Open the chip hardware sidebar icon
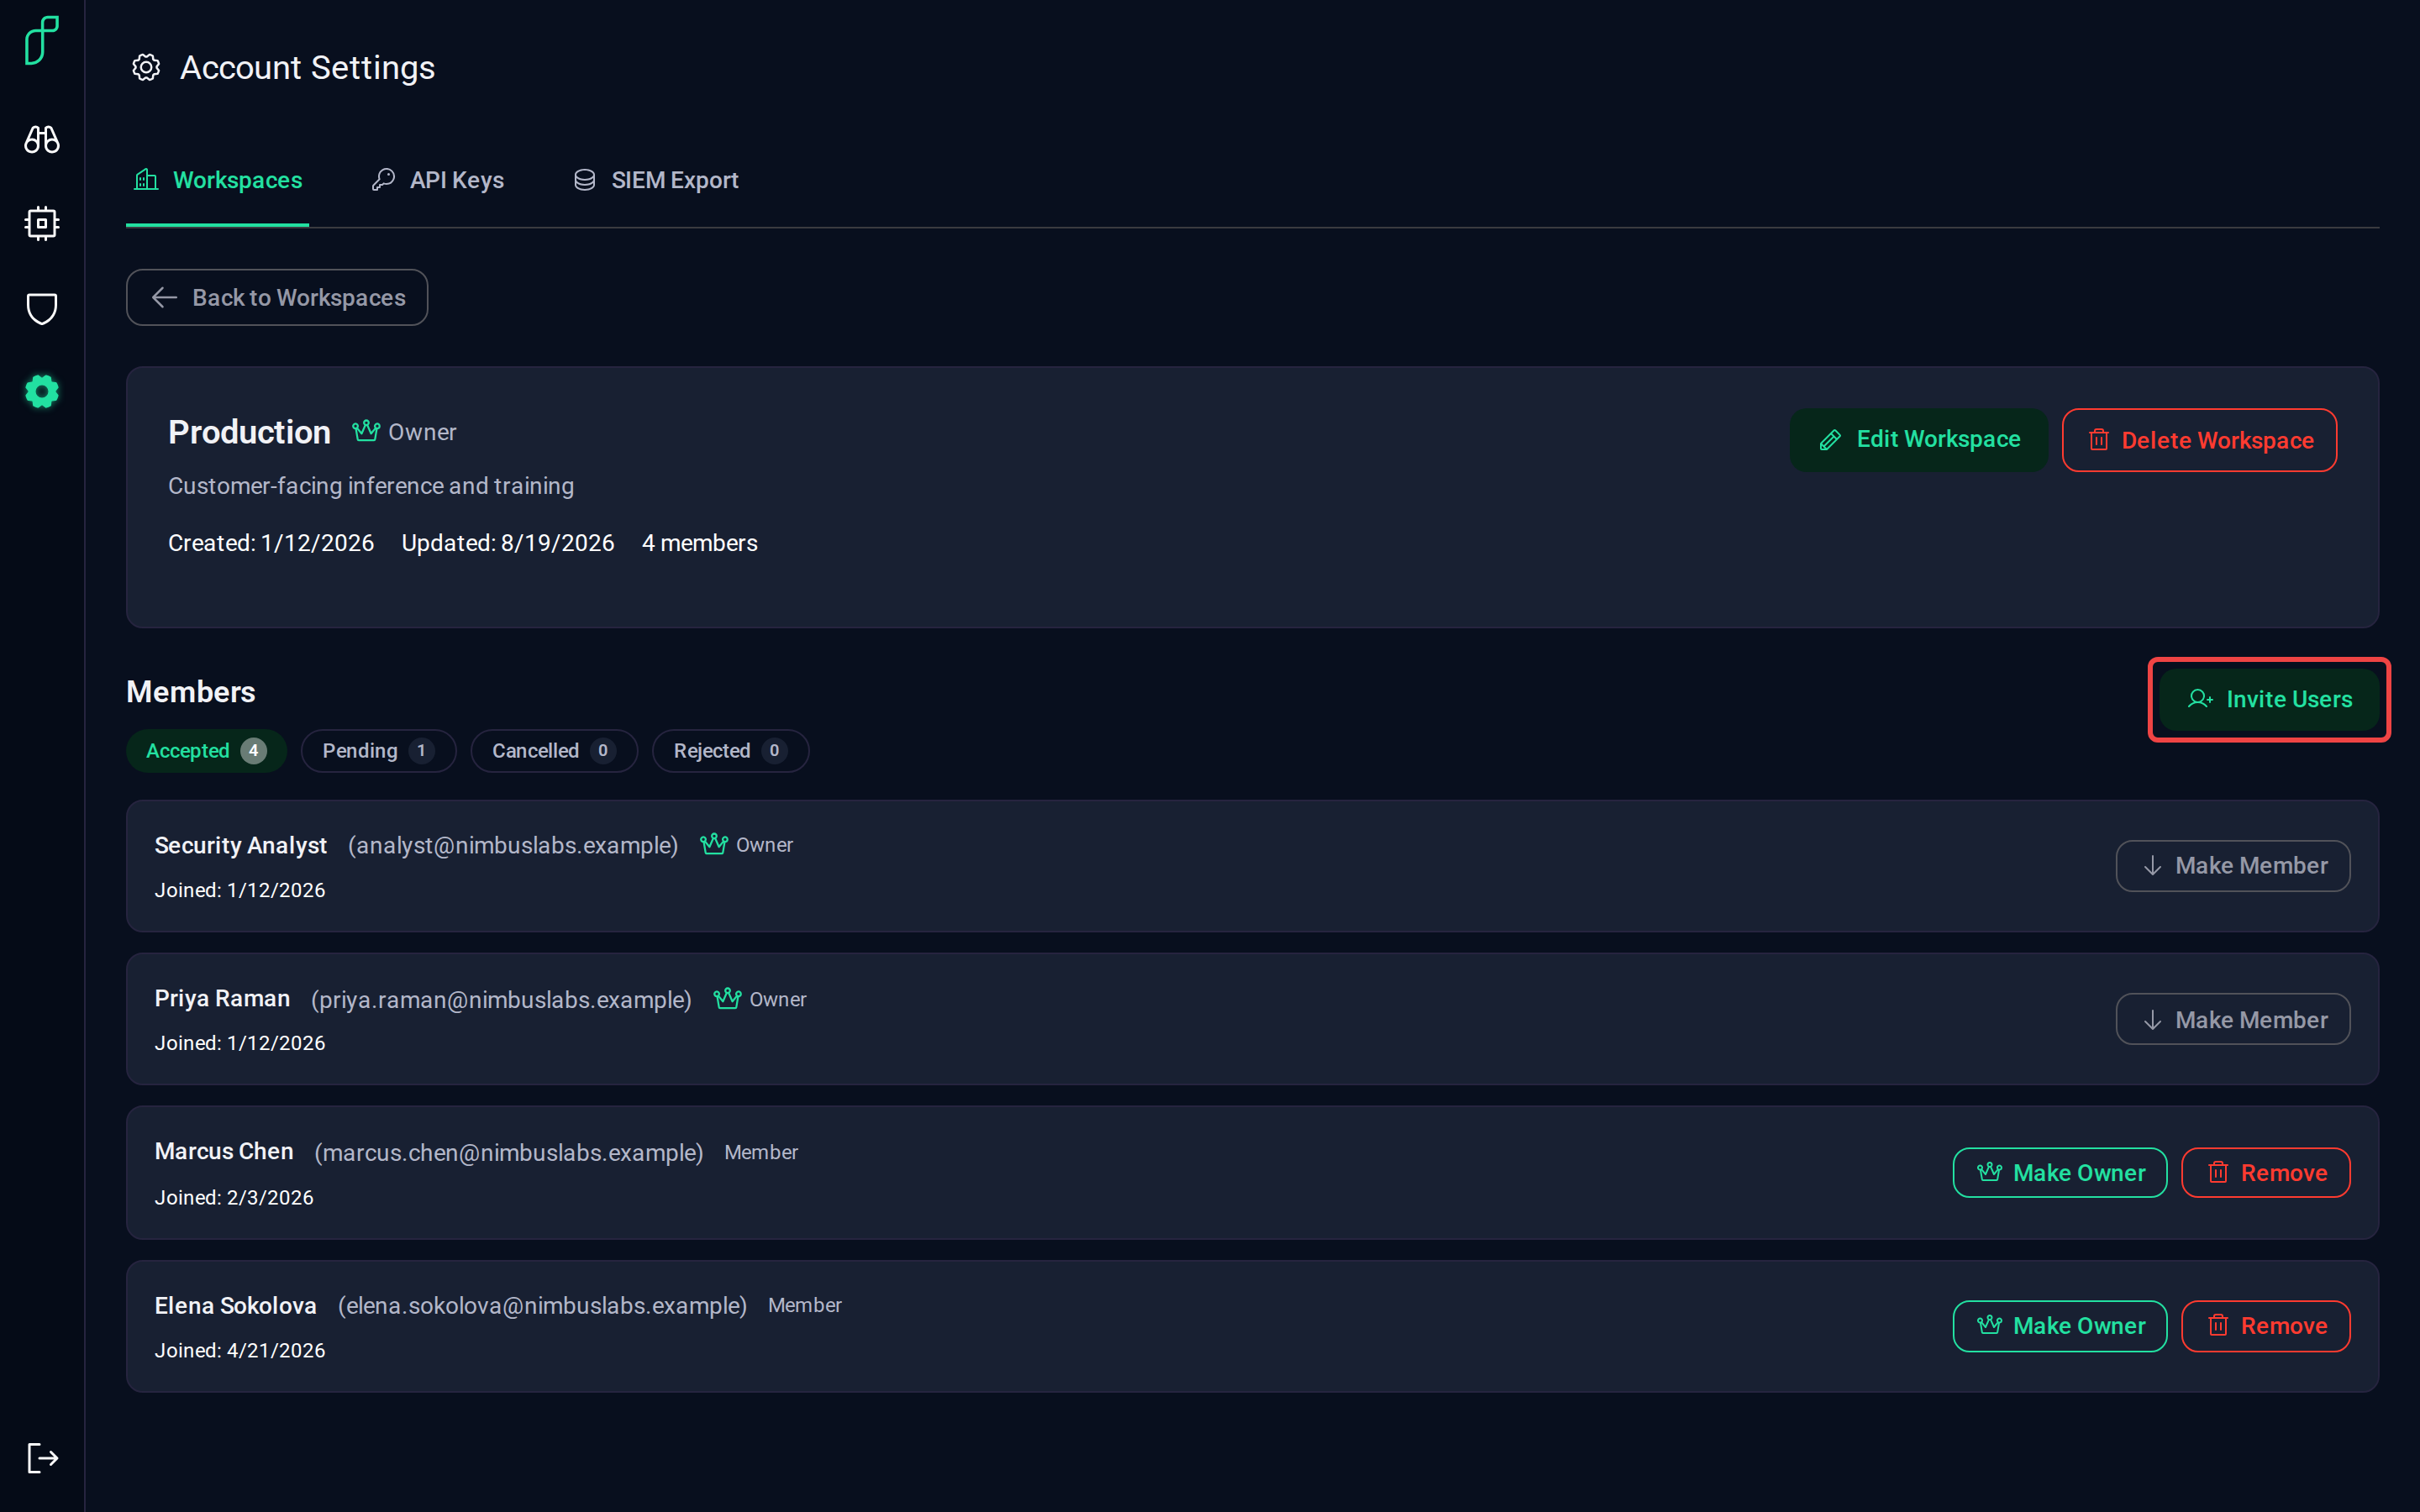Screen dimensions: 2420x1512 (42, 223)
